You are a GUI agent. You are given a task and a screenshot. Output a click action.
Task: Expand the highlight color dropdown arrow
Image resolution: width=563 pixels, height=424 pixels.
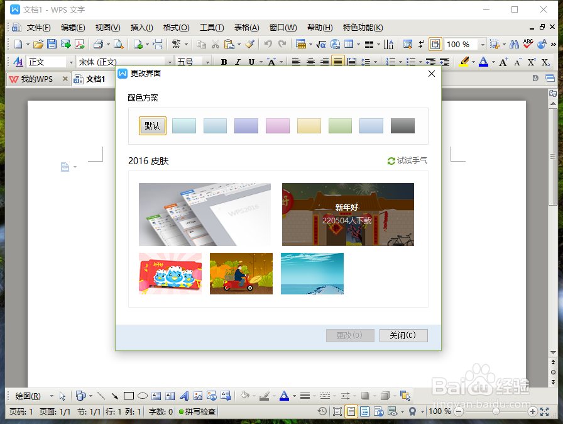point(473,62)
